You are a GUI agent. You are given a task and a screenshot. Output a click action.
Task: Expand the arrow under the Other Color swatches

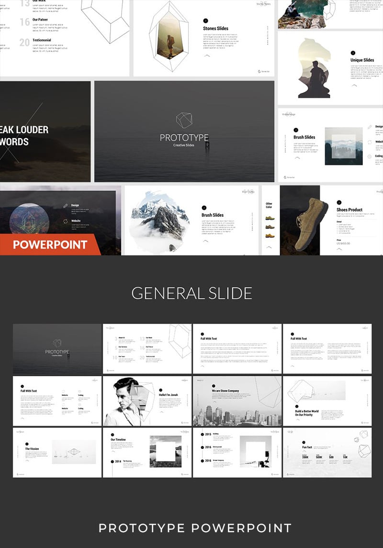(x=269, y=247)
